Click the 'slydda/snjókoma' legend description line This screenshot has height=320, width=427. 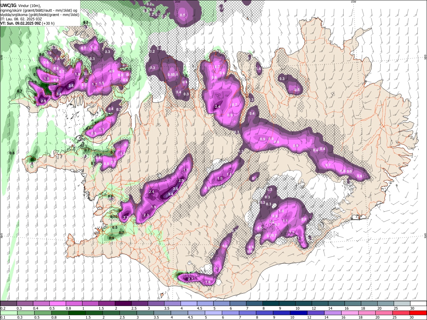coord(40,15)
